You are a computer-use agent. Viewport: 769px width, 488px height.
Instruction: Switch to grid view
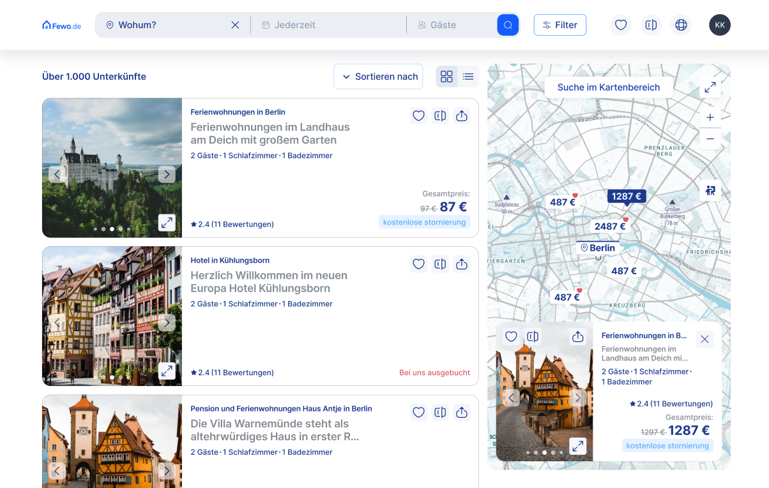coord(446,77)
